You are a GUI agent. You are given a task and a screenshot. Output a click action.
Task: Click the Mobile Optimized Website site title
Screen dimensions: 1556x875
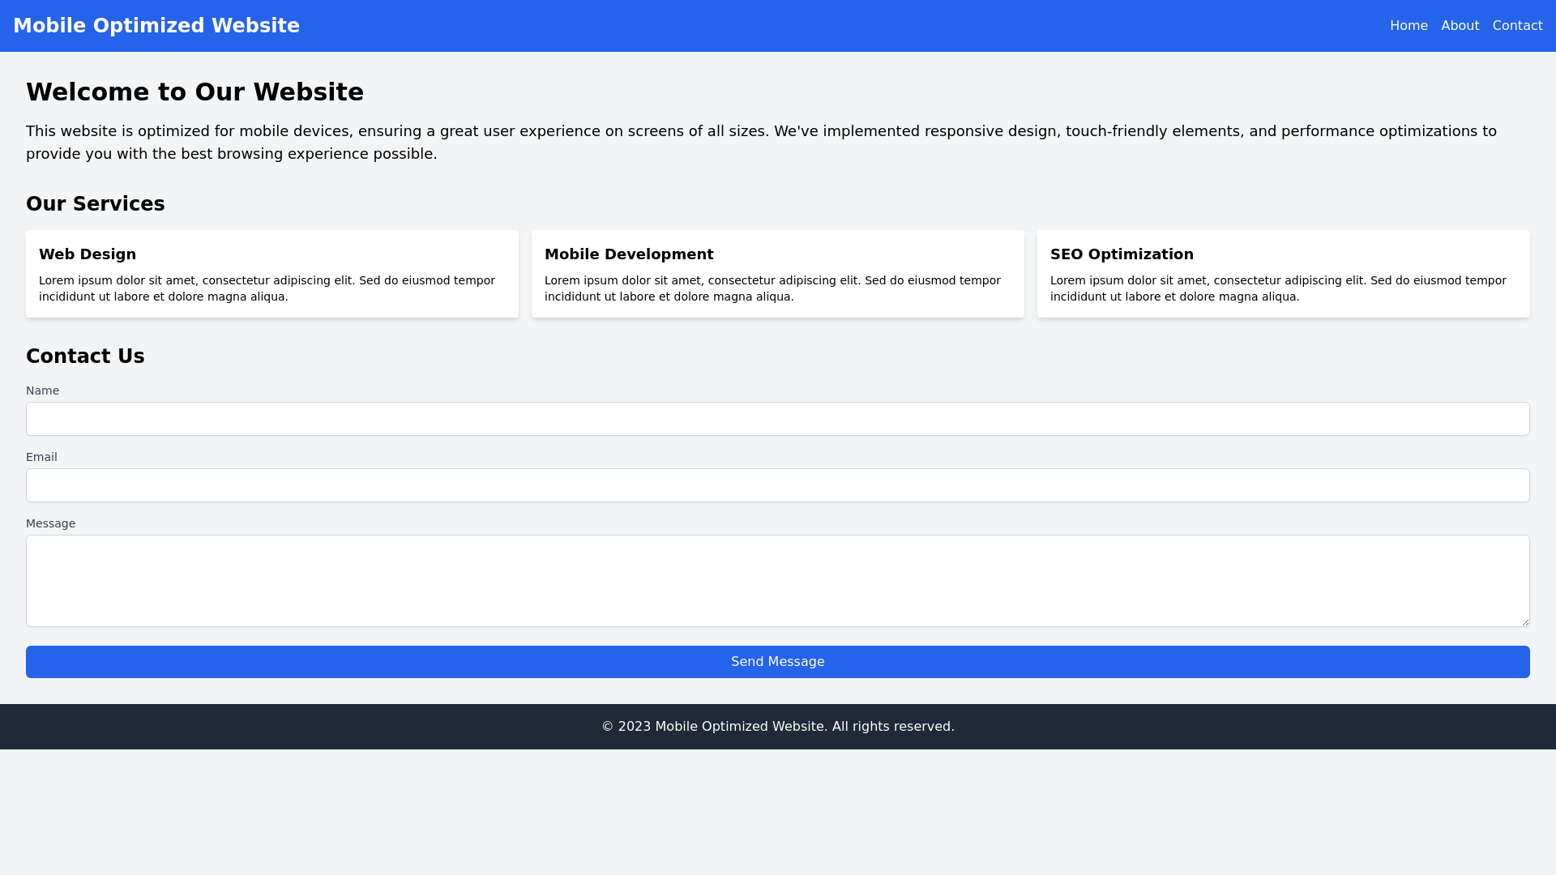[156, 25]
